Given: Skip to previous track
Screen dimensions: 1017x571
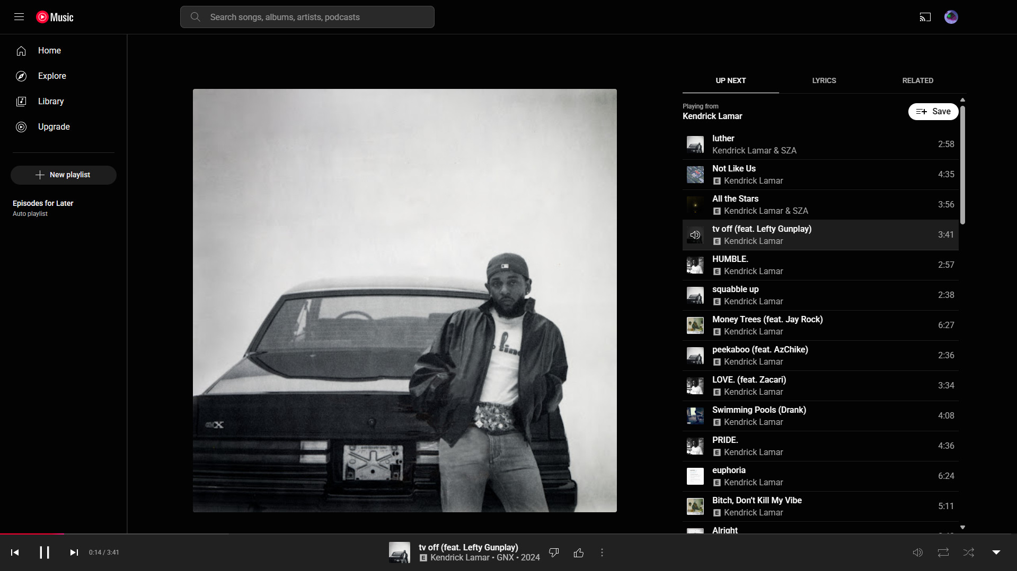Looking at the screenshot, I should (x=15, y=552).
